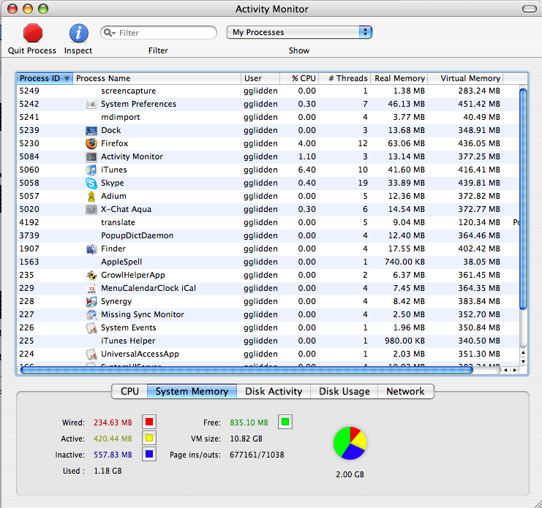542x508 pixels.
Task: Sort by the User column header
Action: [x=260, y=78]
